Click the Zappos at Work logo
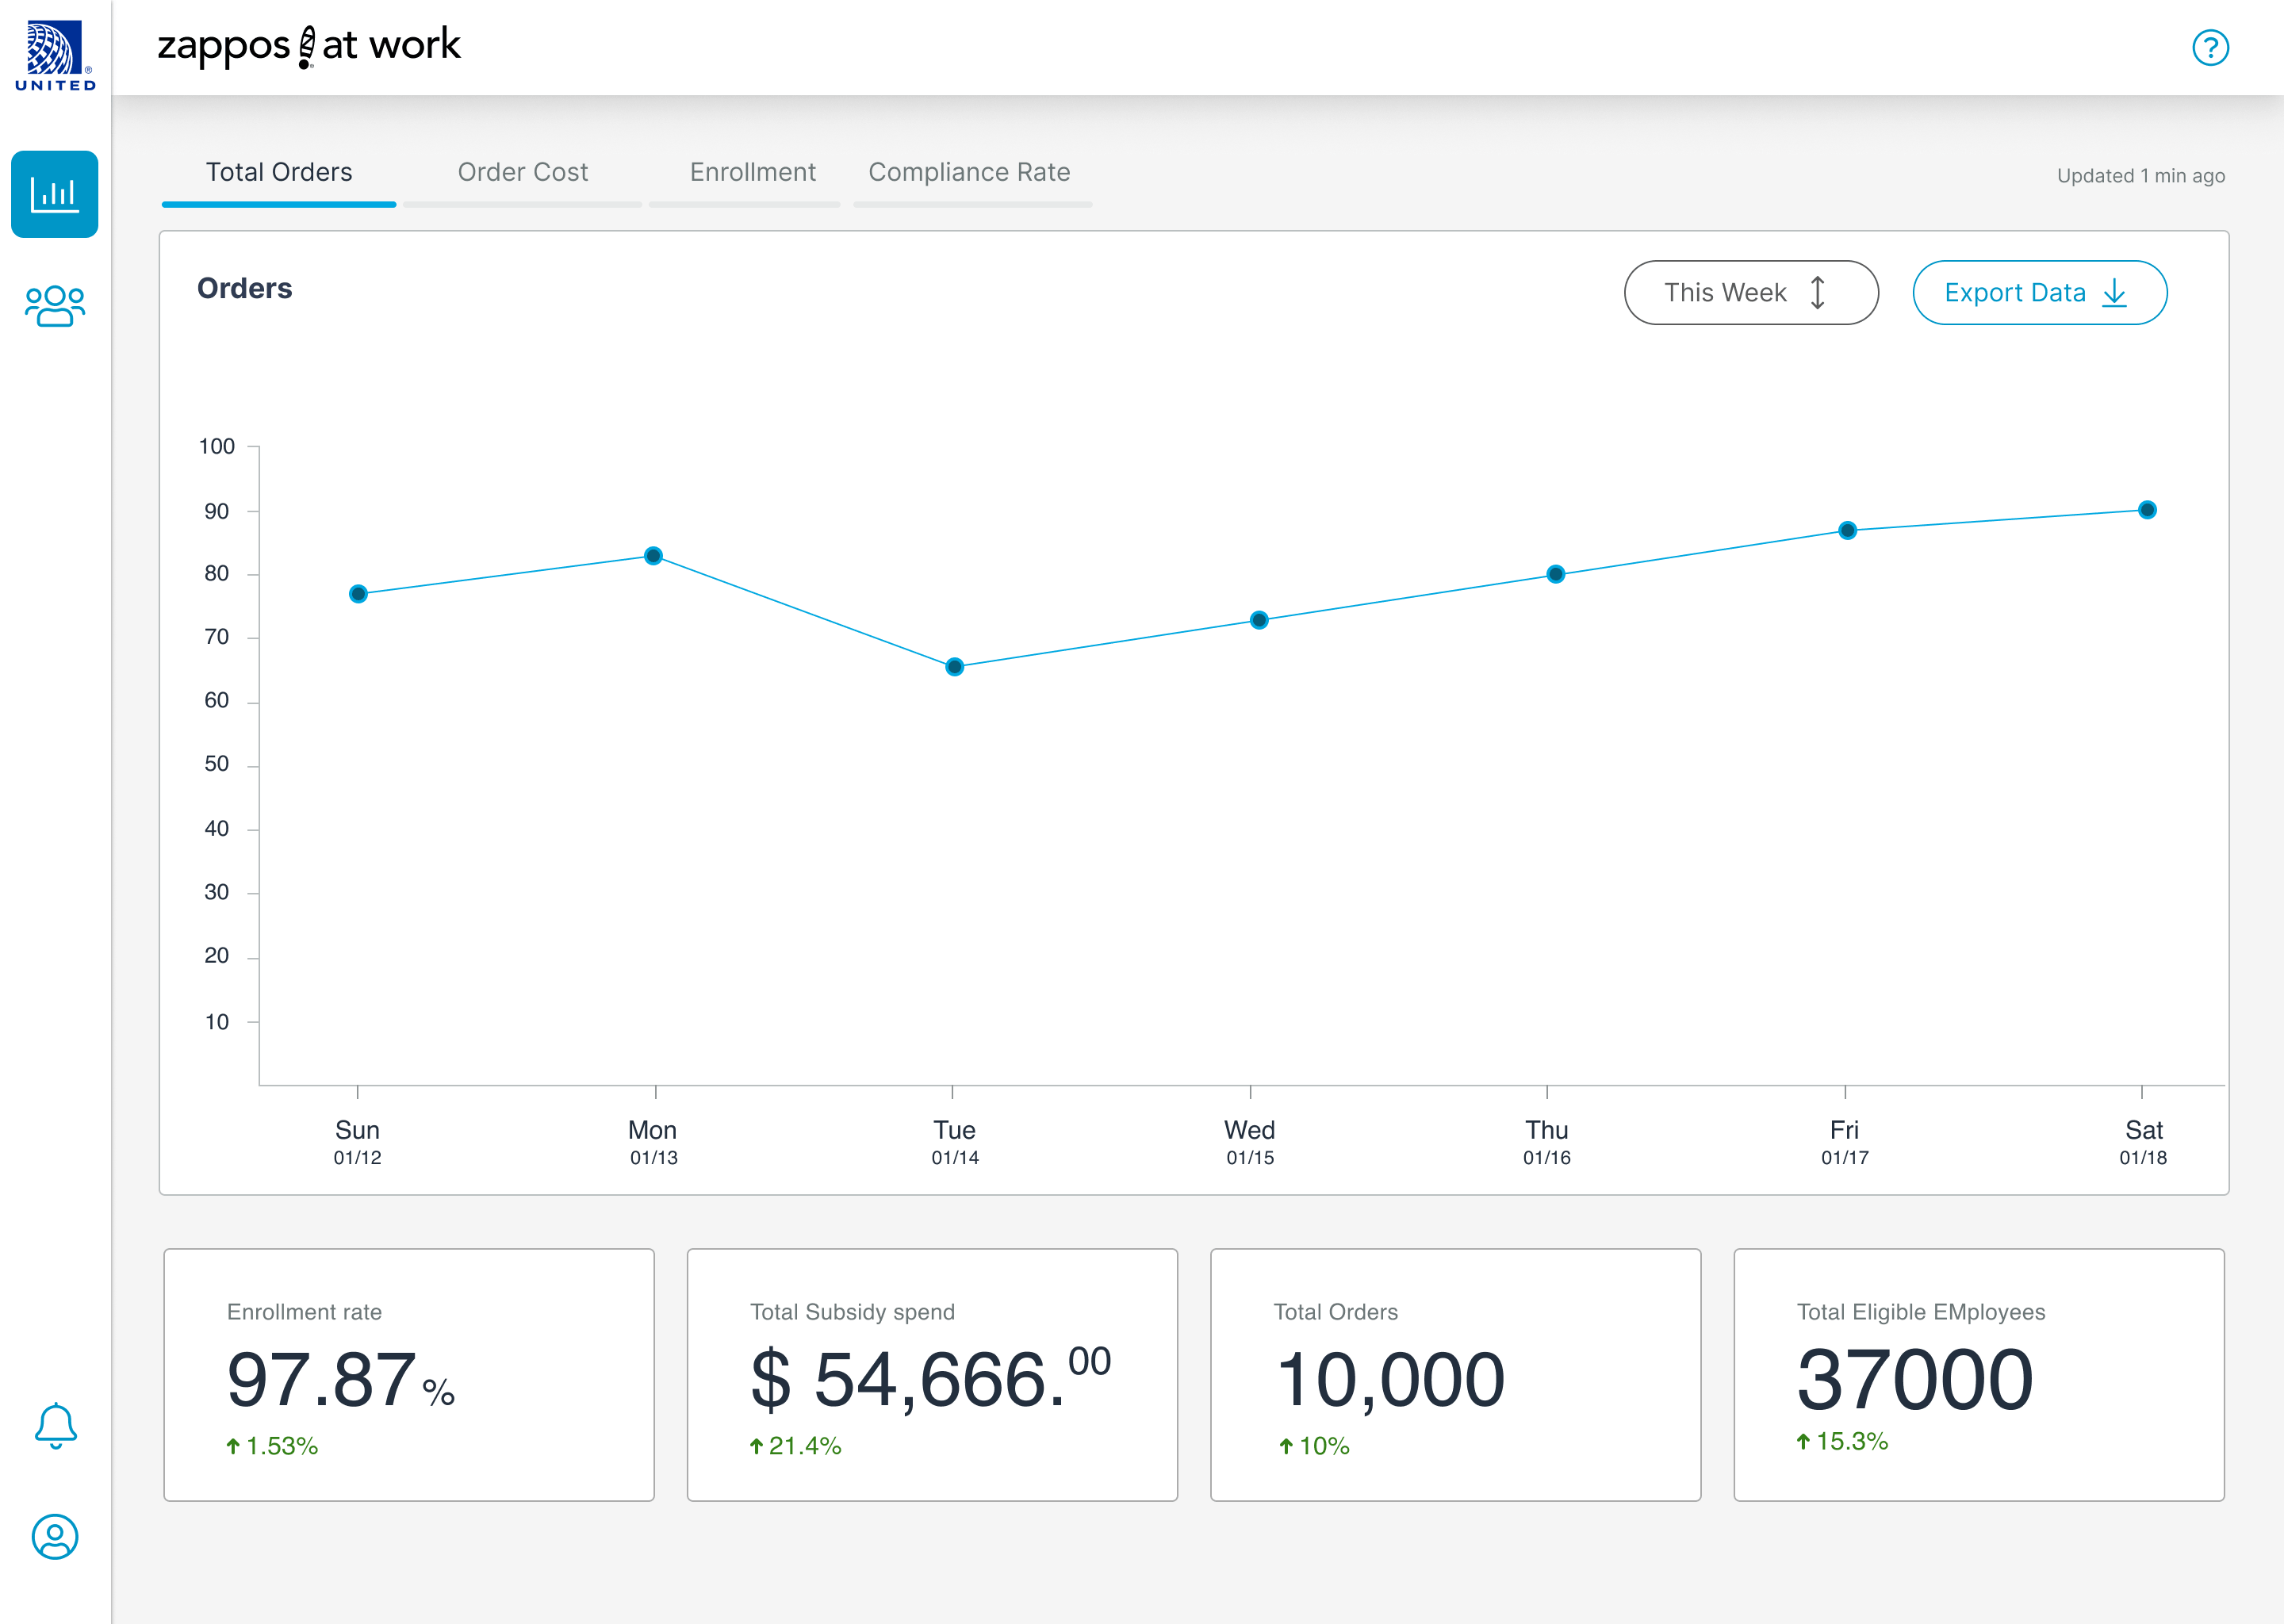 pyautogui.click(x=309, y=46)
